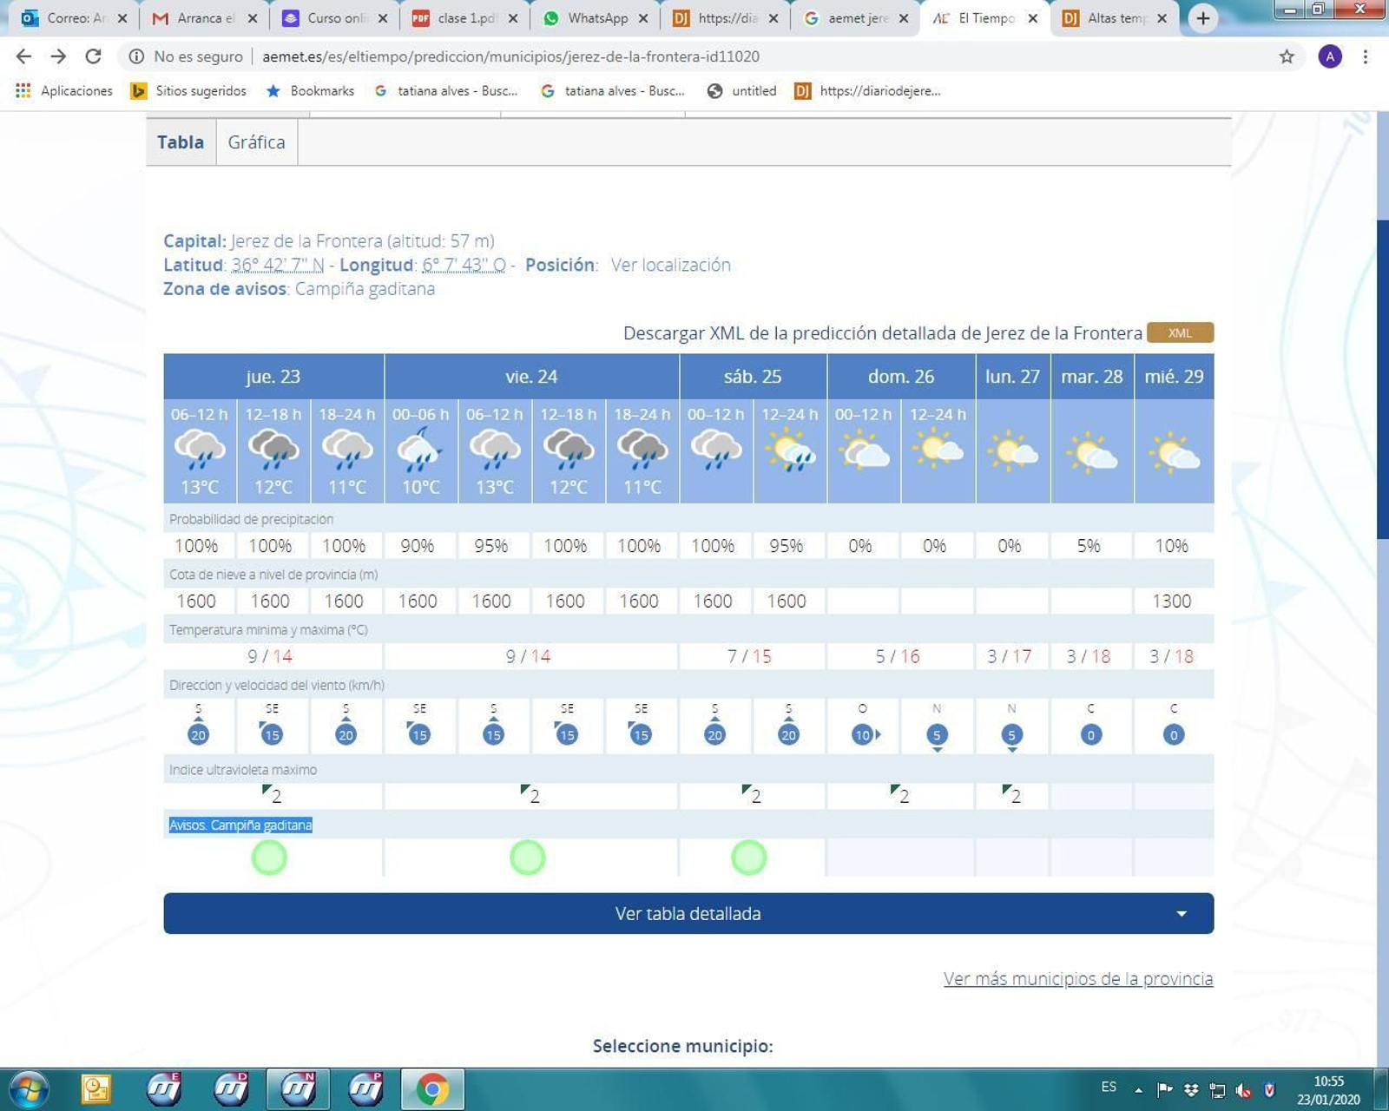
Task: Open the Avast antivirus tray icon
Action: (x=1269, y=1089)
